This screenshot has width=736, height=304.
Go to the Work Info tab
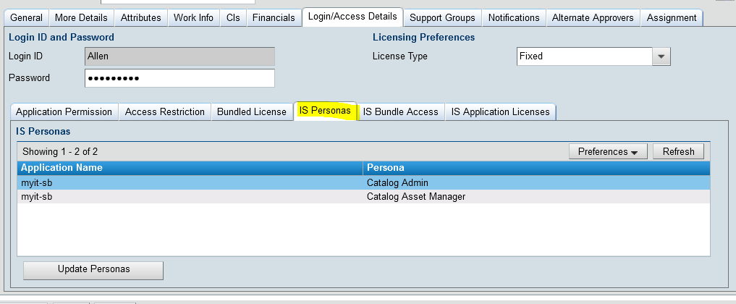[194, 17]
